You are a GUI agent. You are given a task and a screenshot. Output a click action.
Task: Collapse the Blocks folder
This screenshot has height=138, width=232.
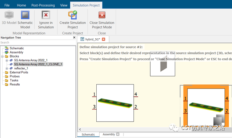pyautogui.click(x=2, y=57)
